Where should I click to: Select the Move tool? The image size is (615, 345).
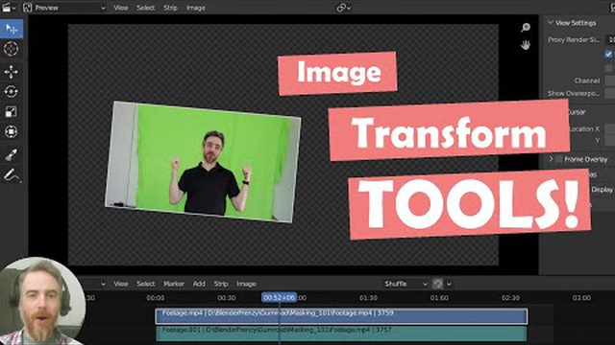click(11, 72)
